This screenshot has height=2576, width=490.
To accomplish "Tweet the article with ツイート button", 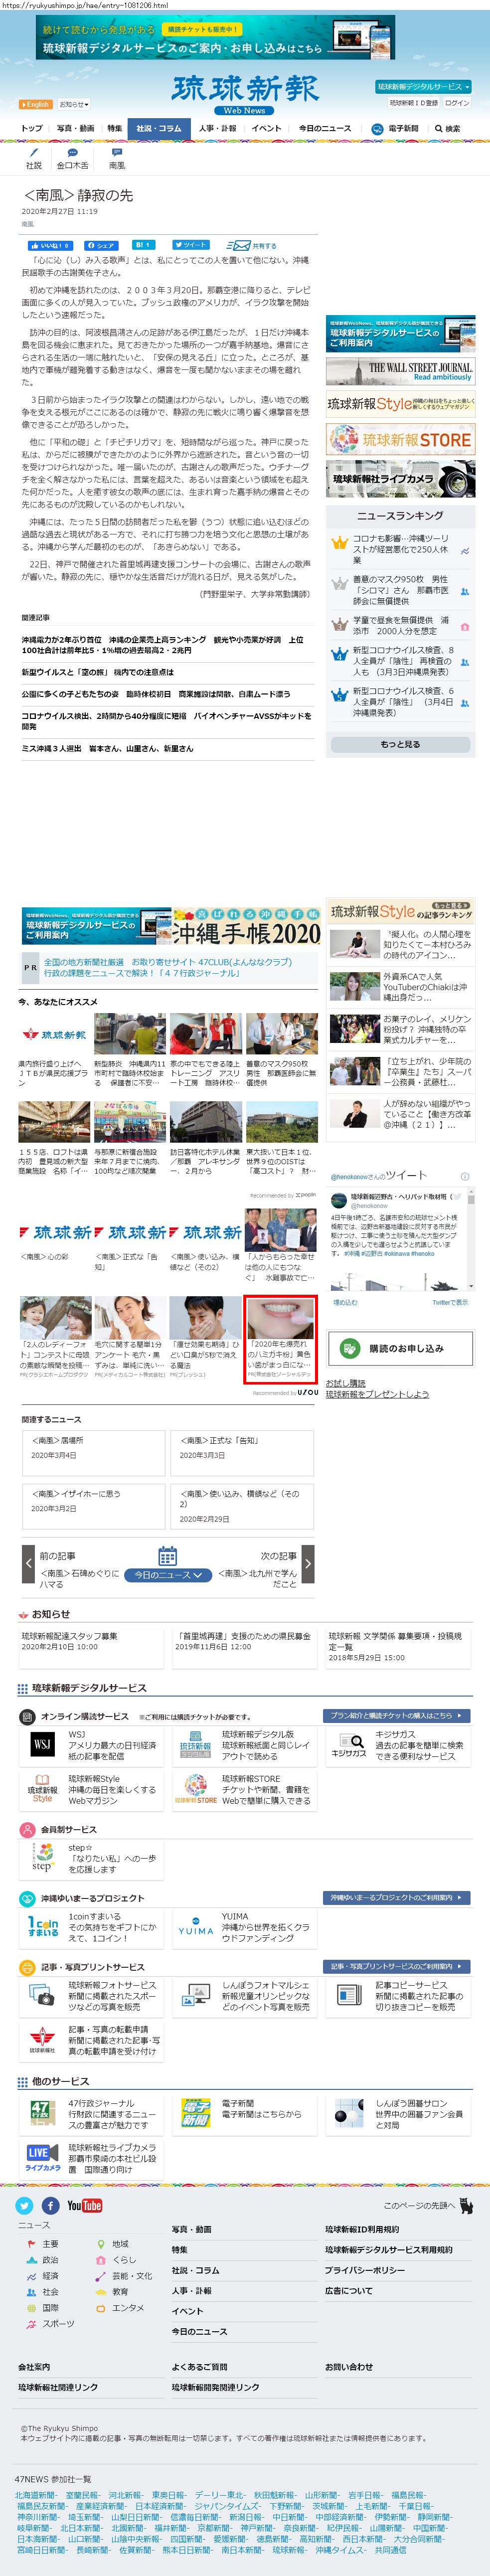I will point(191,245).
